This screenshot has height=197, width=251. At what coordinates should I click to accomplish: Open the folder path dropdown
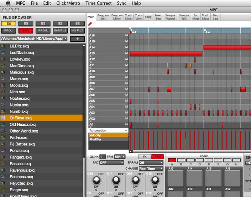click(x=34, y=38)
